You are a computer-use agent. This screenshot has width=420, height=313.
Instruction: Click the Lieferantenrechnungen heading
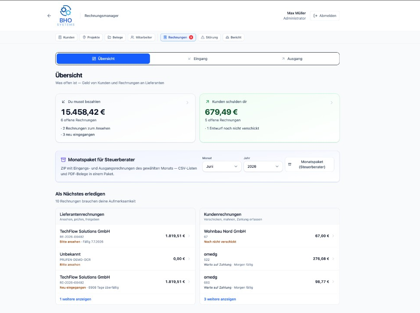coord(82,214)
